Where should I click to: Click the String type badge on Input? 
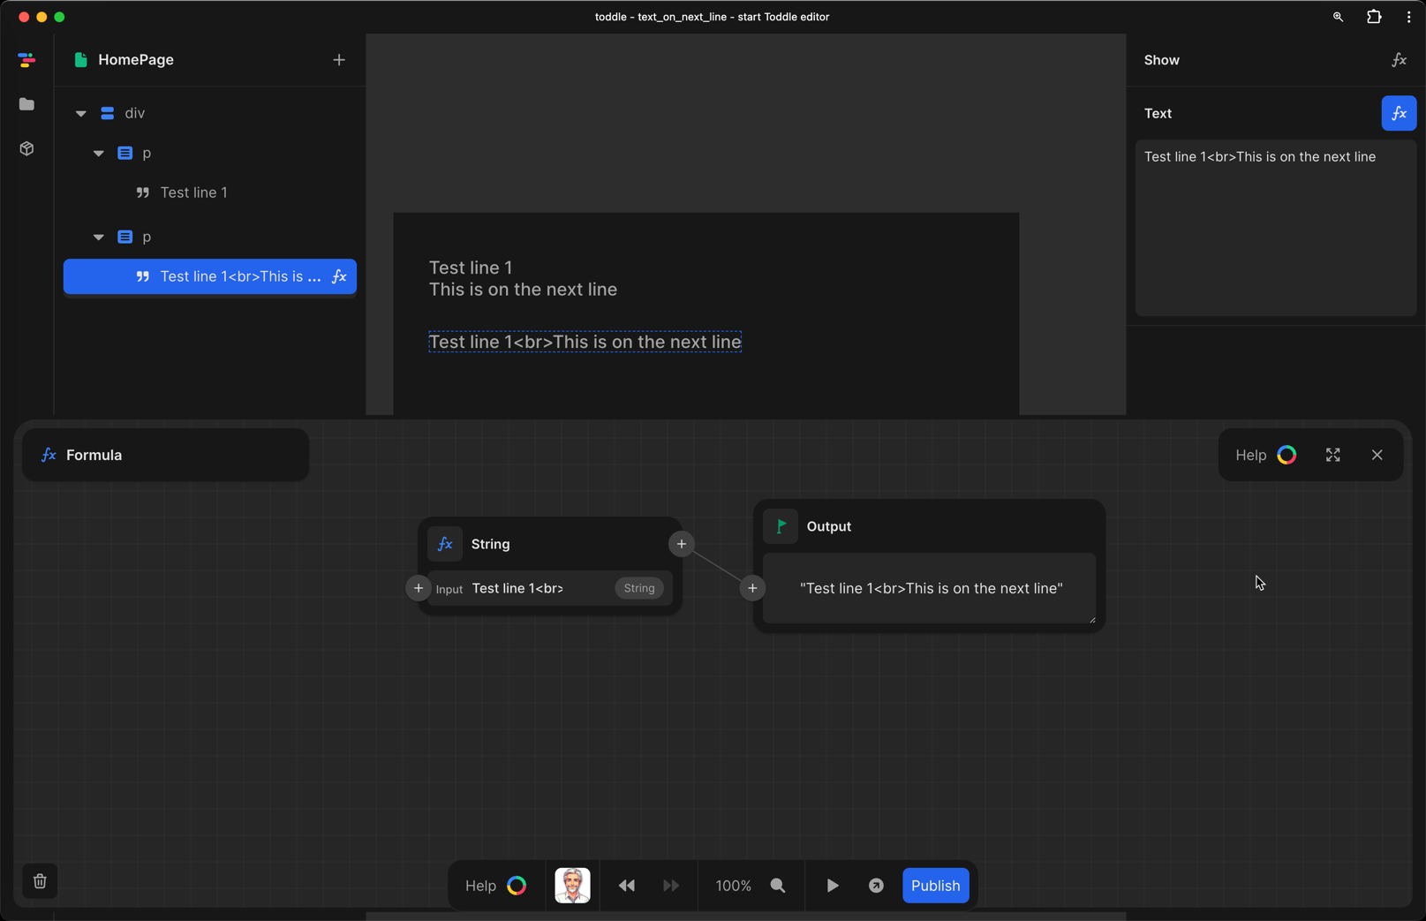coord(639,588)
